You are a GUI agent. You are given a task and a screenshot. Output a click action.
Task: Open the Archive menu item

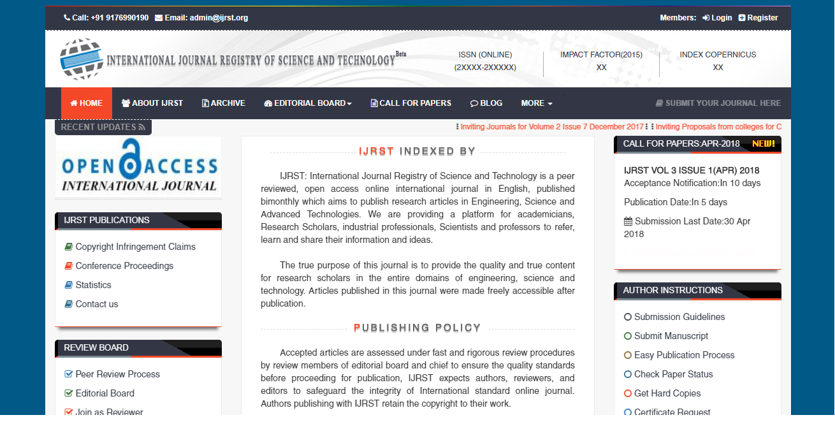point(224,103)
